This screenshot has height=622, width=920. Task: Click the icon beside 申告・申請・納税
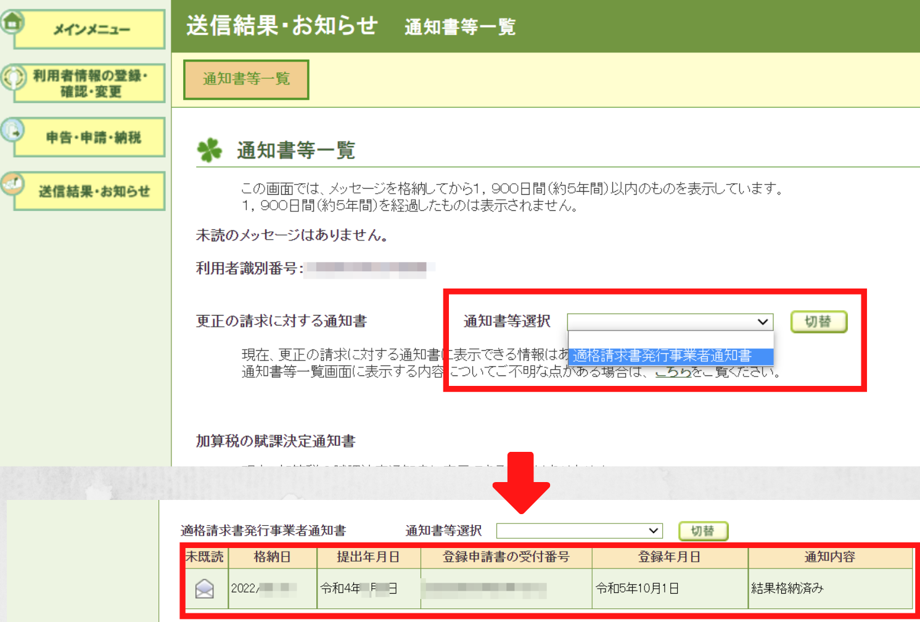coord(12,130)
